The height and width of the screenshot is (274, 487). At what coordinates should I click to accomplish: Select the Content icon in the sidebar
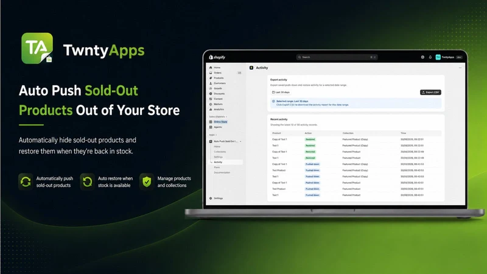click(211, 99)
